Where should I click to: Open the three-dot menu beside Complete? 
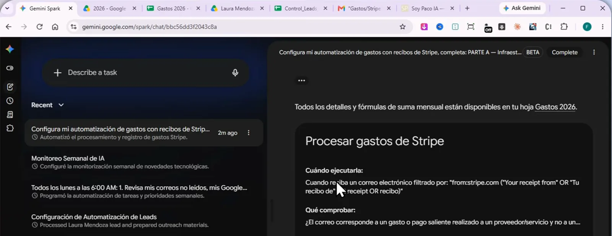[x=594, y=52]
